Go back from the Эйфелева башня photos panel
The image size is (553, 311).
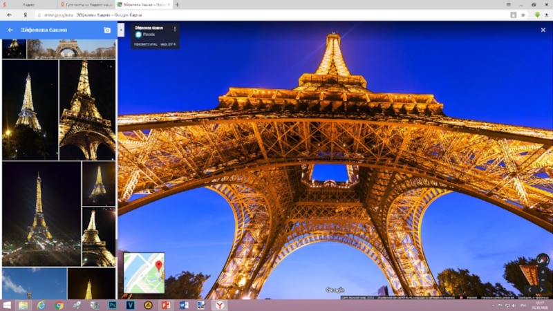(x=10, y=30)
